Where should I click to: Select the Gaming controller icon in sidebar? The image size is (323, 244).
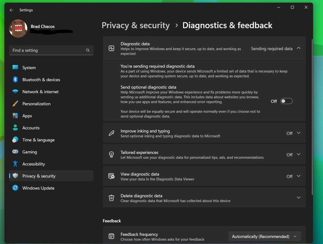[x=15, y=152]
